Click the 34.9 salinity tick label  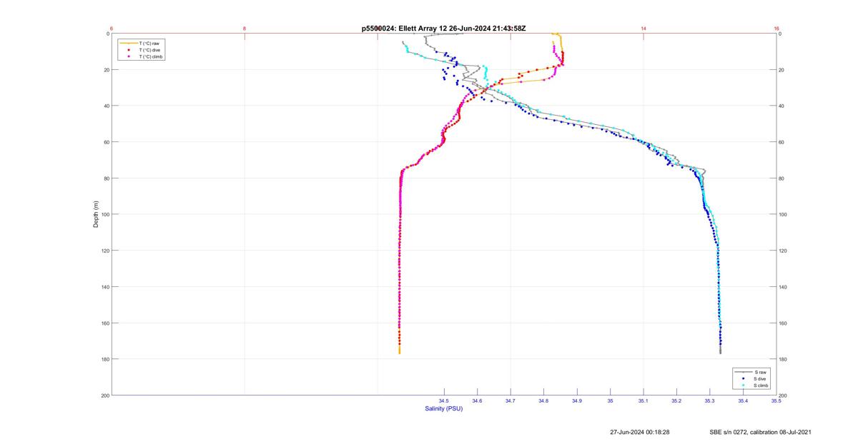point(577,400)
